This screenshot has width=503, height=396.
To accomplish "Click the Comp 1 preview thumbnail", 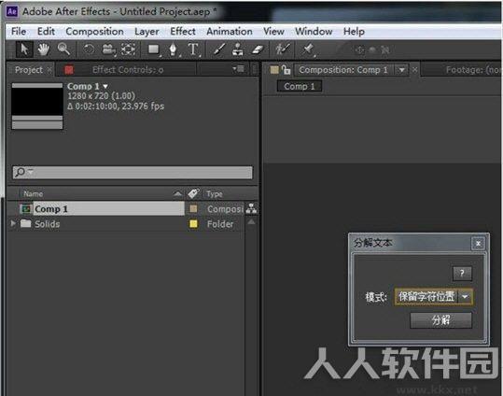I will coord(37,106).
